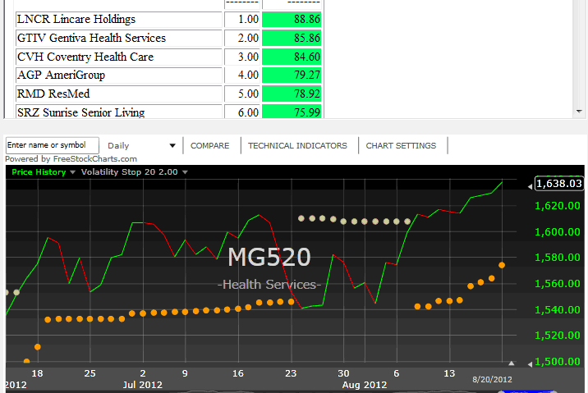Screen dimensions: 588x393
Task: Click the rank cell showing 5.00
Action: [x=242, y=94]
